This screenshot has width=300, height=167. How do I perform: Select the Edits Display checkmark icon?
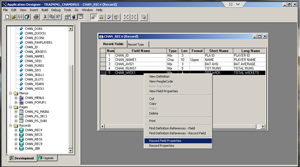[x=109, y=17]
